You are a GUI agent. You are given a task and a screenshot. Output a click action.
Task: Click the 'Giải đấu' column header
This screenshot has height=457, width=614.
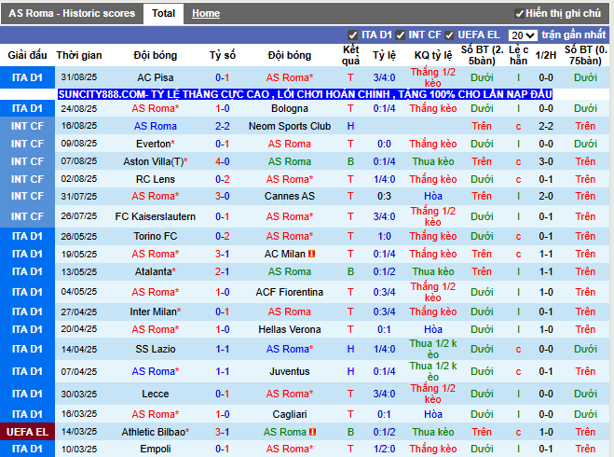click(27, 55)
